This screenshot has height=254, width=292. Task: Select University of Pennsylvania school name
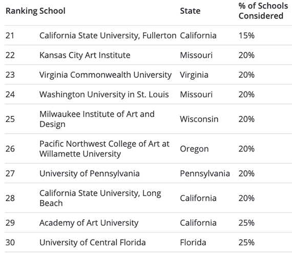89,174
